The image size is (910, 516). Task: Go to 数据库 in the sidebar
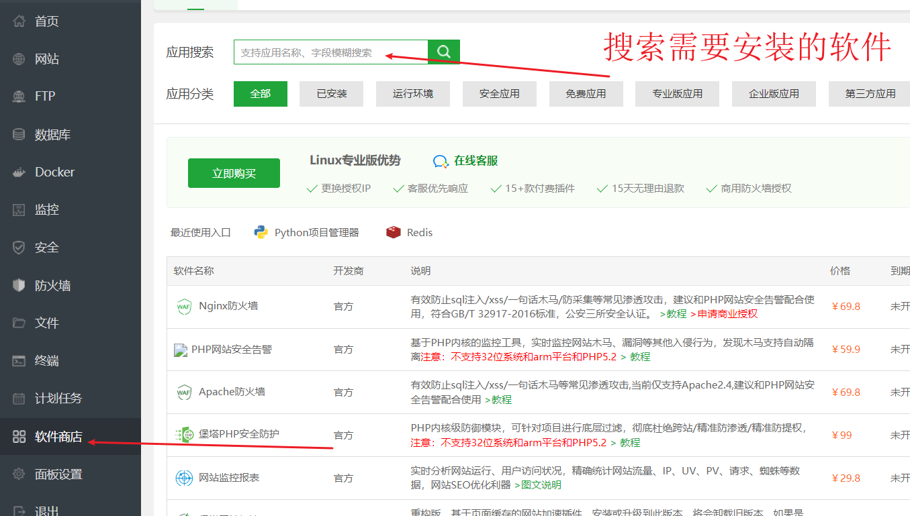[x=52, y=135]
